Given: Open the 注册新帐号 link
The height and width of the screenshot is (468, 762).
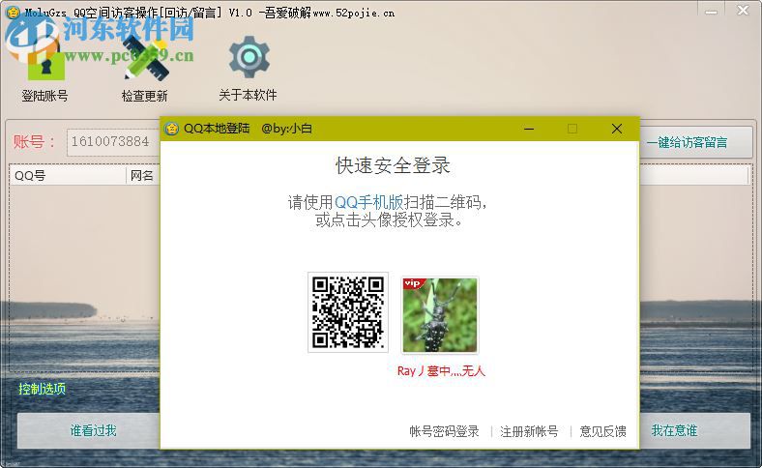Looking at the screenshot, I should pos(529,431).
